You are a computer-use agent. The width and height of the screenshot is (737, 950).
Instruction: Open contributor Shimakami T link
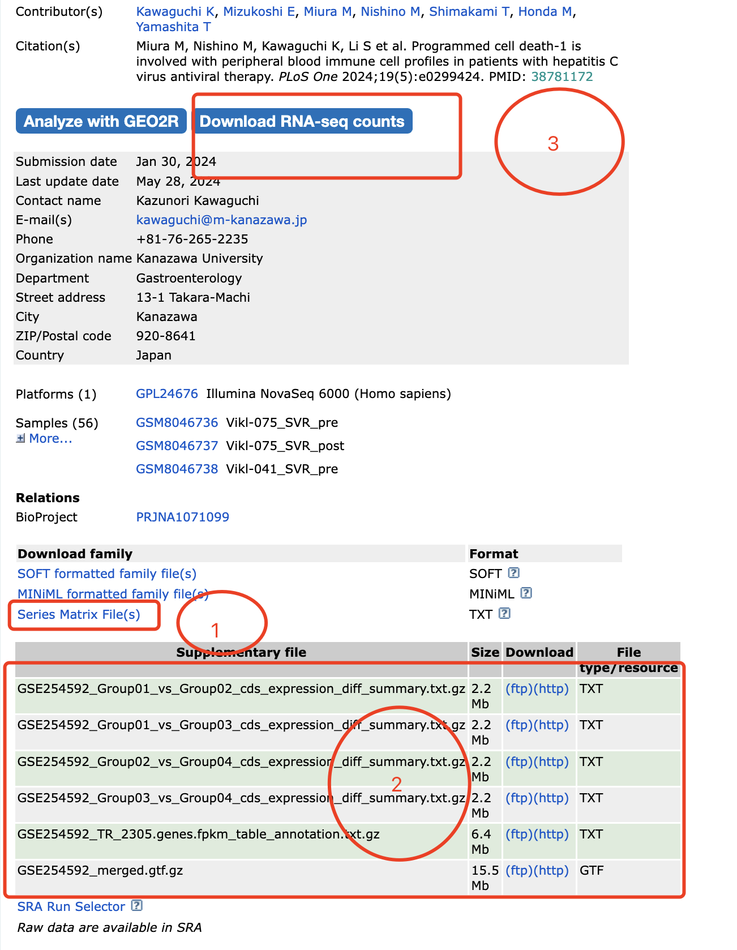coord(469,11)
